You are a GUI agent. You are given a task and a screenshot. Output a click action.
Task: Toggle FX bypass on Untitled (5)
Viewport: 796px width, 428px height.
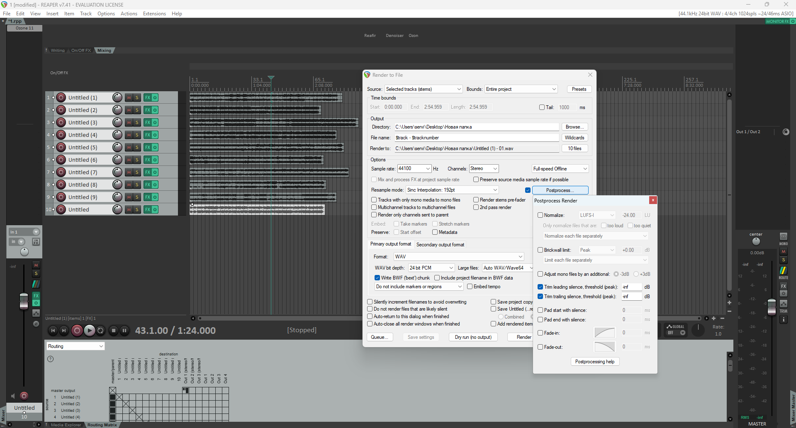[155, 147]
